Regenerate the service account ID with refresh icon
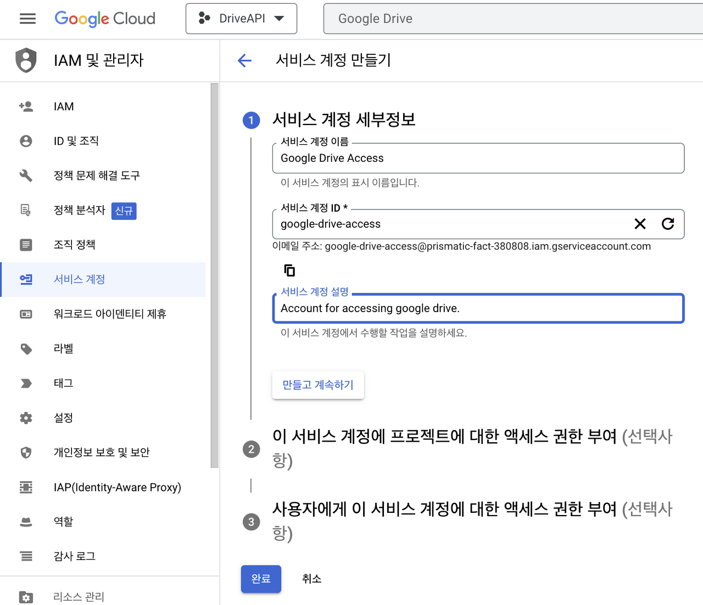The width and height of the screenshot is (703, 605). pyautogui.click(x=668, y=224)
